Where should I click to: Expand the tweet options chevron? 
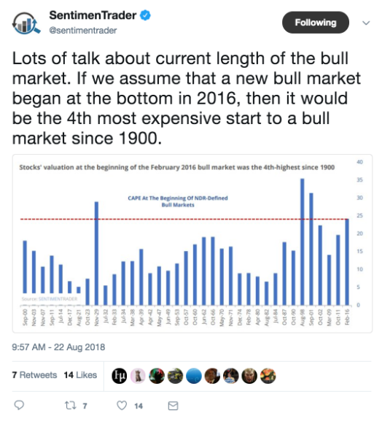pos(366,23)
